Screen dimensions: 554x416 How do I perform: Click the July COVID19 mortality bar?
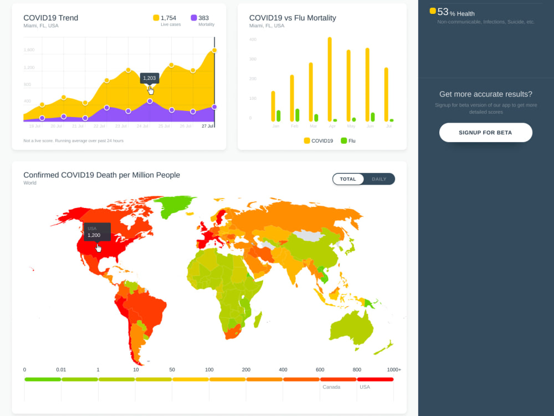(x=386, y=94)
